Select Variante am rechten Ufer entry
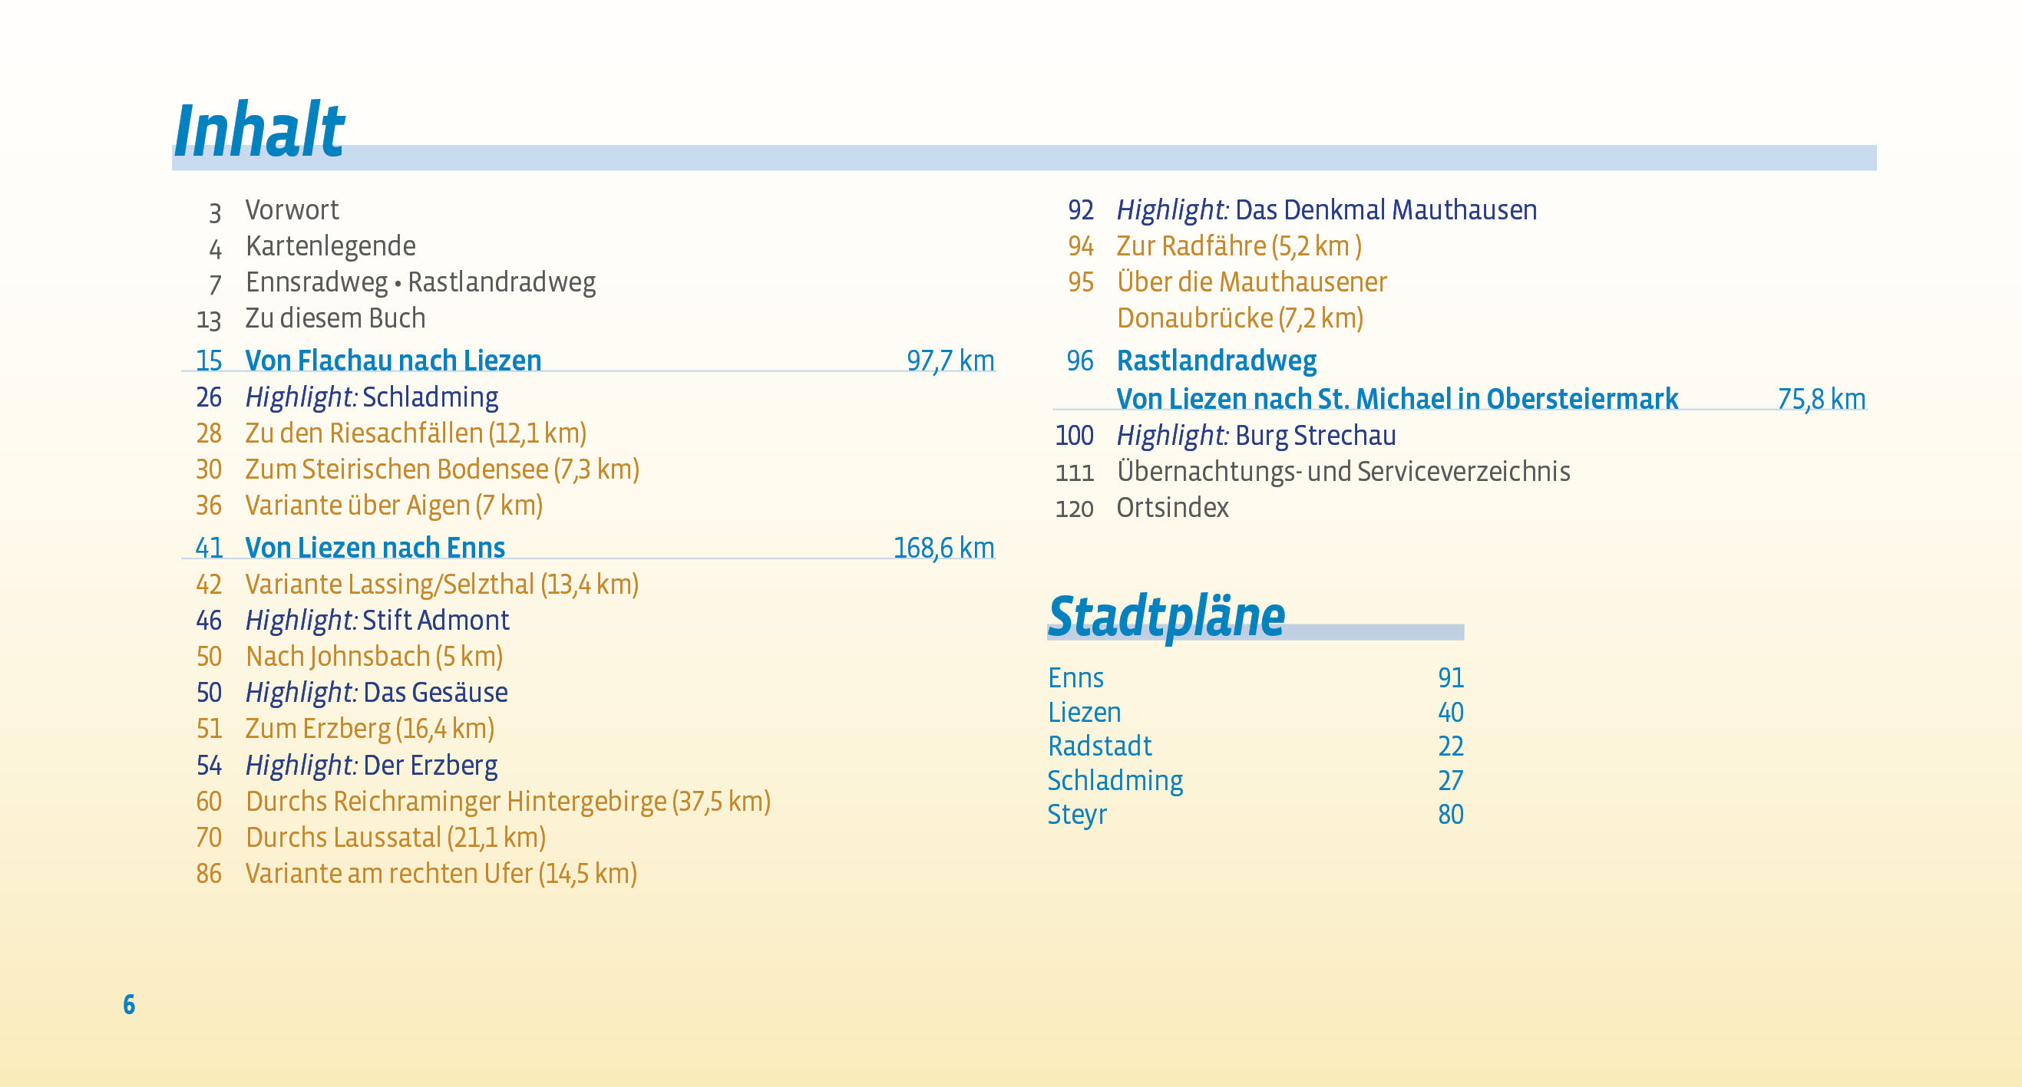 [441, 874]
